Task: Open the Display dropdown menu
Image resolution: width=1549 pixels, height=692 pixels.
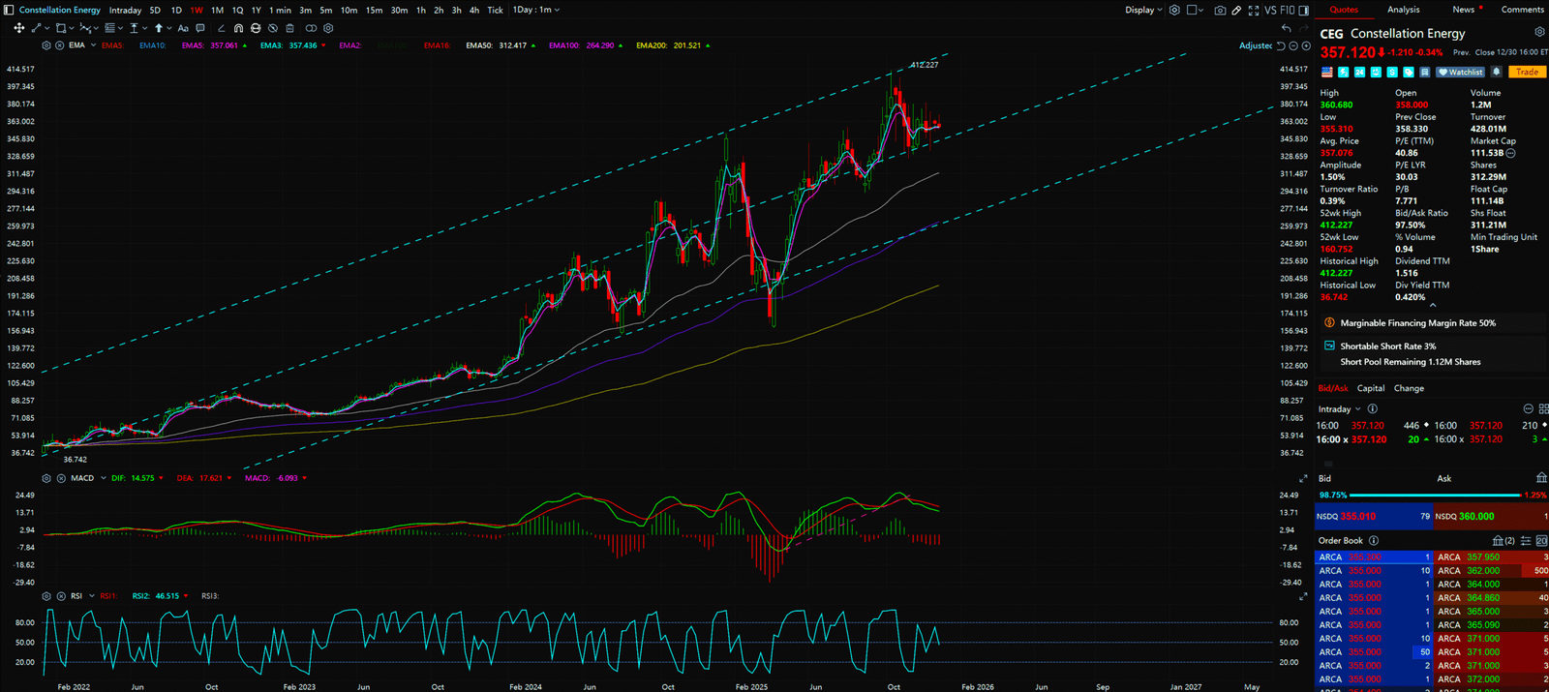Action: 1143,10
